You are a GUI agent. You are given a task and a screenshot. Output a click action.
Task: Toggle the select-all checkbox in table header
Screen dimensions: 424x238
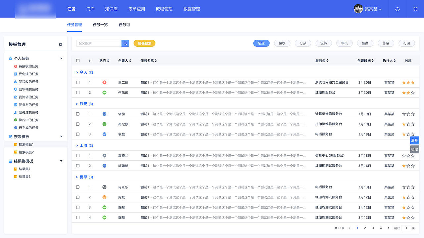(x=78, y=60)
